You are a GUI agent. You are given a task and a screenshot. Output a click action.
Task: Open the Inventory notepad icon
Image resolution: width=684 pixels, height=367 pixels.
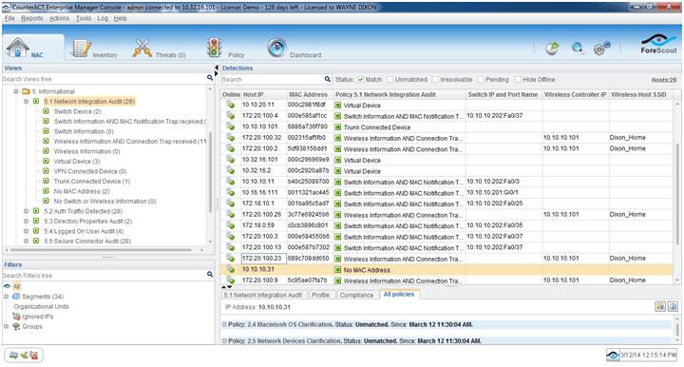pos(82,48)
